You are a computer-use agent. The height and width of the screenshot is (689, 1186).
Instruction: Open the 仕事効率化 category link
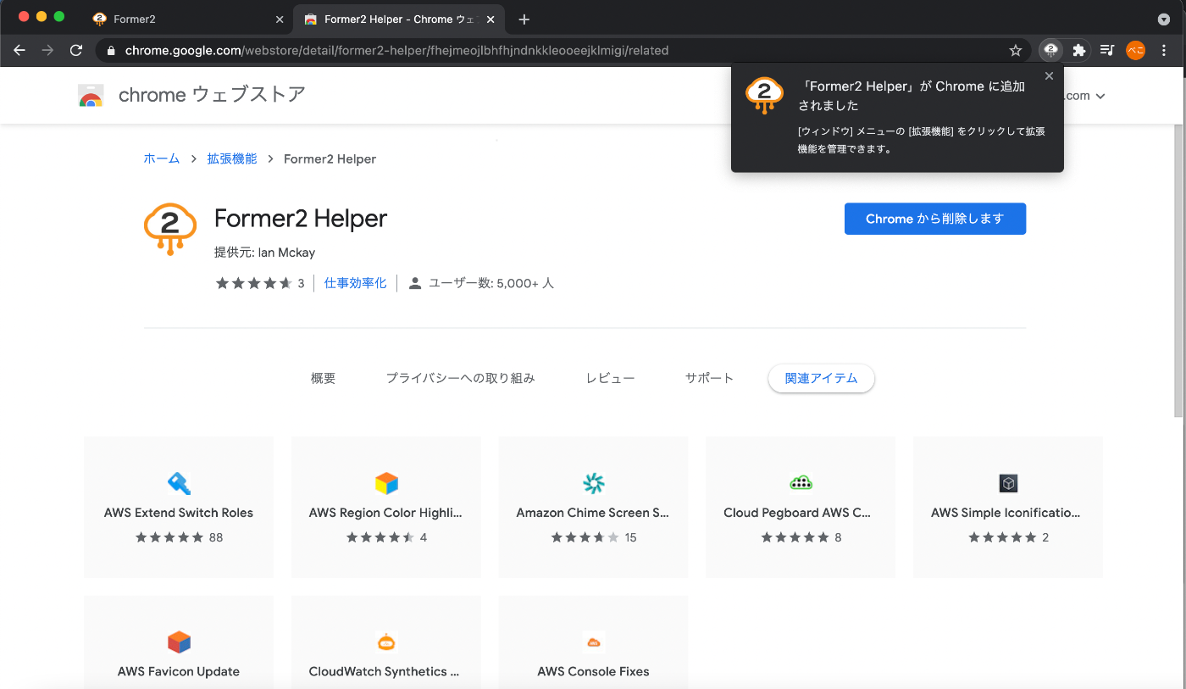click(356, 283)
